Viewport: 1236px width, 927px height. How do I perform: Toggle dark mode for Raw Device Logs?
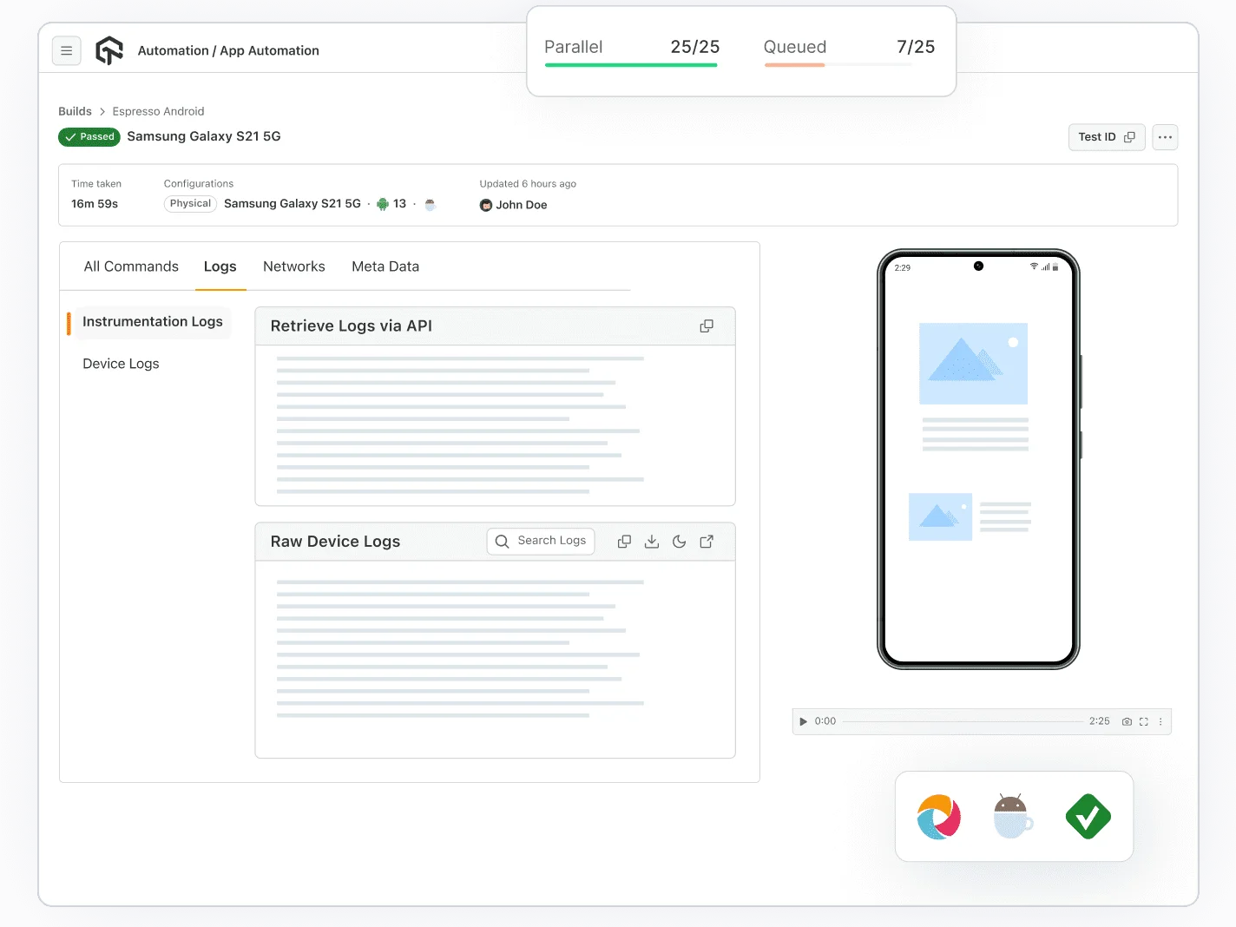[679, 541]
